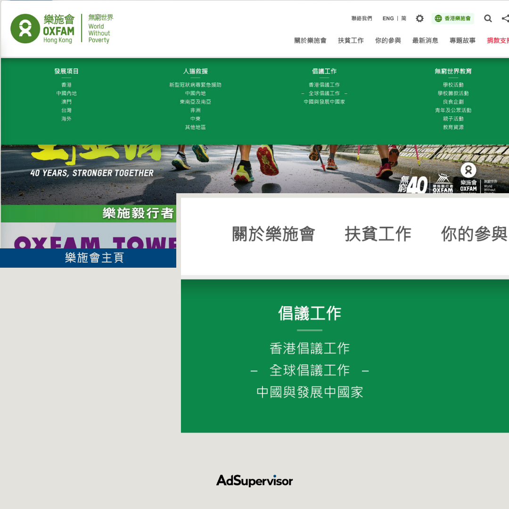The width and height of the screenshot is (509, 509).
Task: Click the 無窮世界教育 heading
Action: pos(453,71)
